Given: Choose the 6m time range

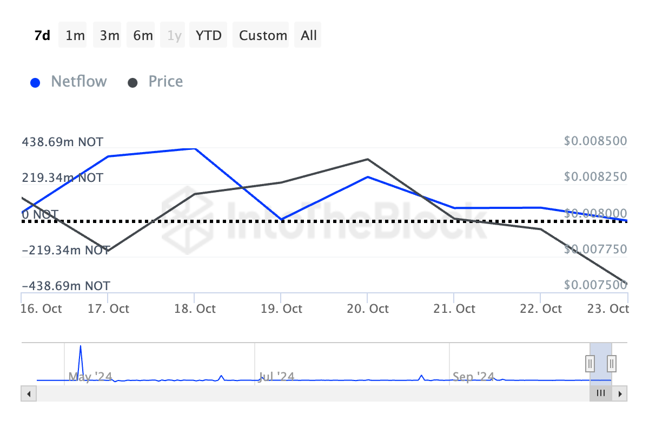Looking at the screenshot, I should (x=143, y=36).
